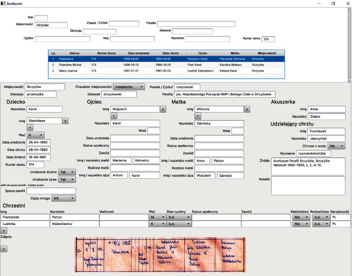Click the Matka column header
Screen dimensions: 352x276
[235, 53]
